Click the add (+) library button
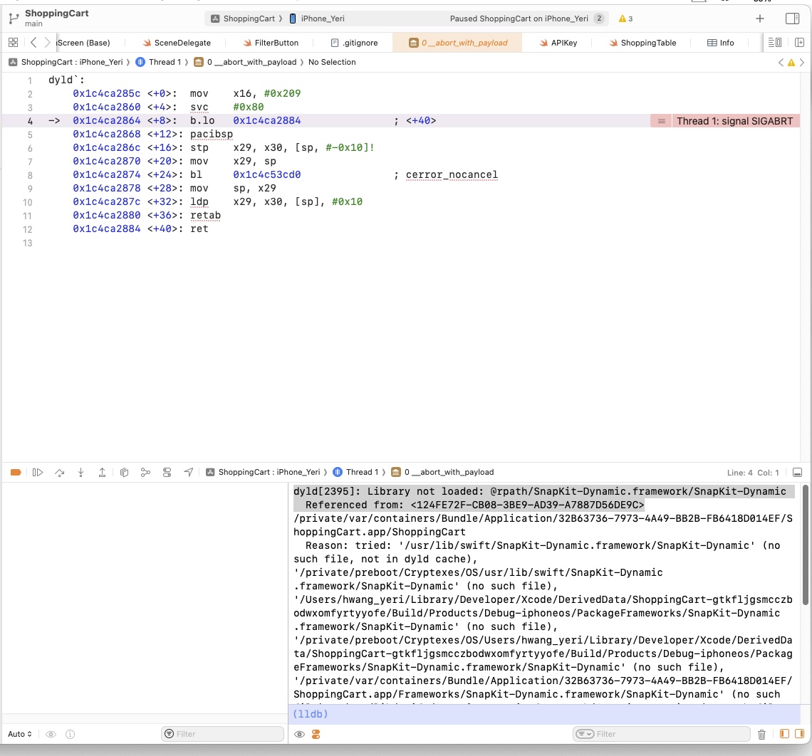 [760, 19]
